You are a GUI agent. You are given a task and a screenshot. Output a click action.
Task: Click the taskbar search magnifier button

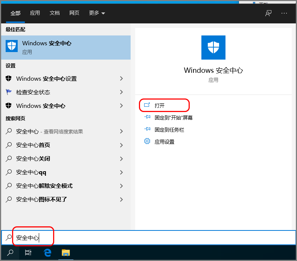[10, 253]
